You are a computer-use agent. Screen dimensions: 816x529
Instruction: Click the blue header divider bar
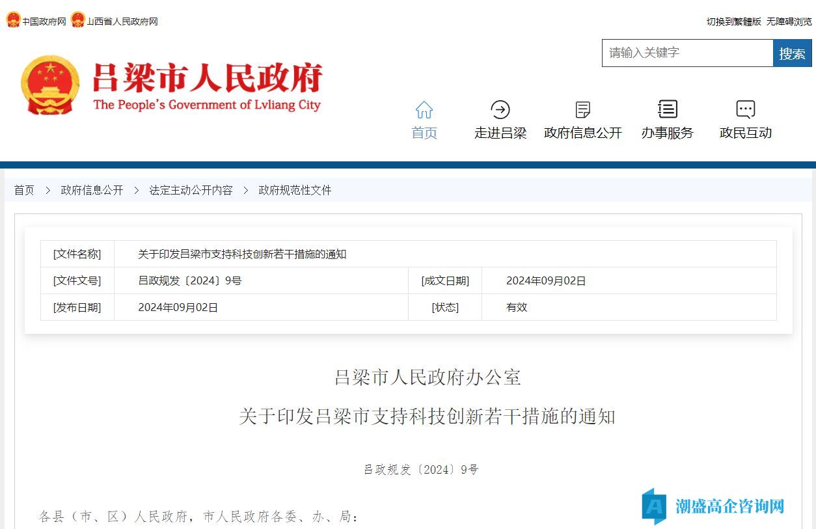click(408, 165)
